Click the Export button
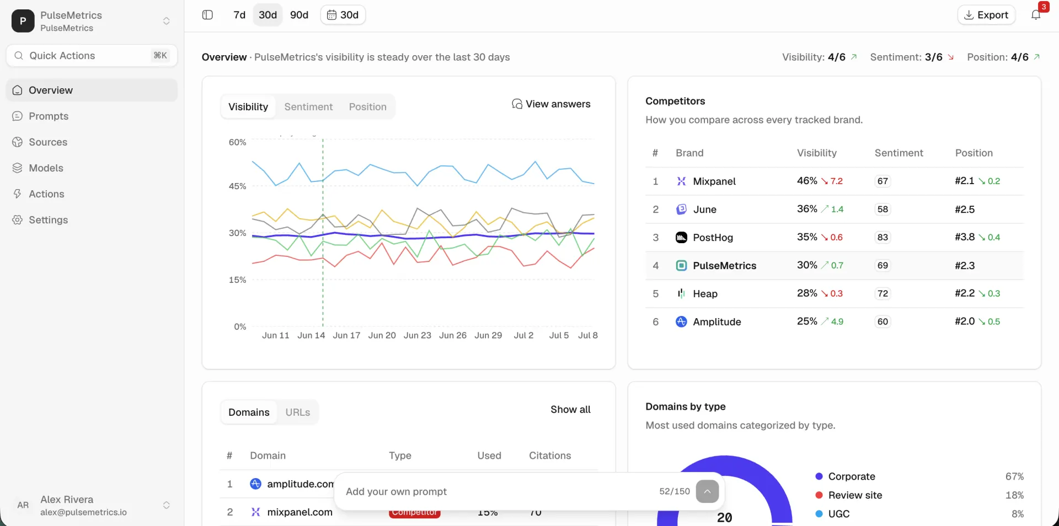 (x=986, y=15)
